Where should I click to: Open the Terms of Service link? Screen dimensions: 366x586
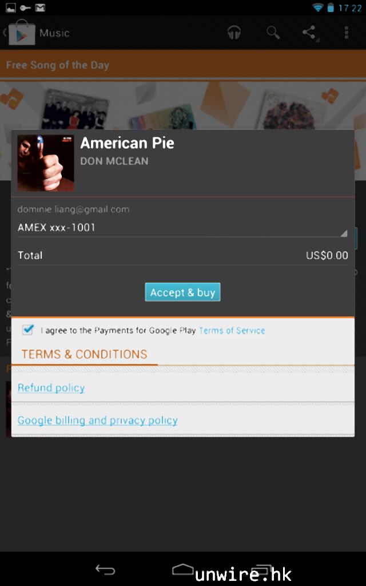tap(232, 330)
